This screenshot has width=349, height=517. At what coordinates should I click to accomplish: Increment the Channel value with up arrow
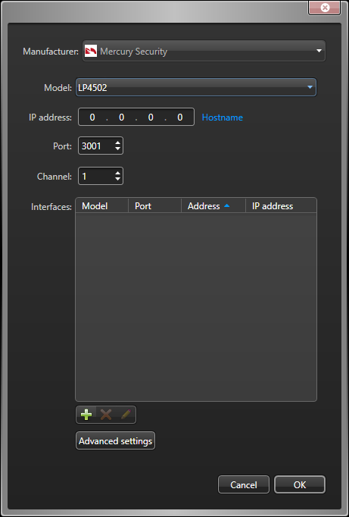[x=118, y=173]
